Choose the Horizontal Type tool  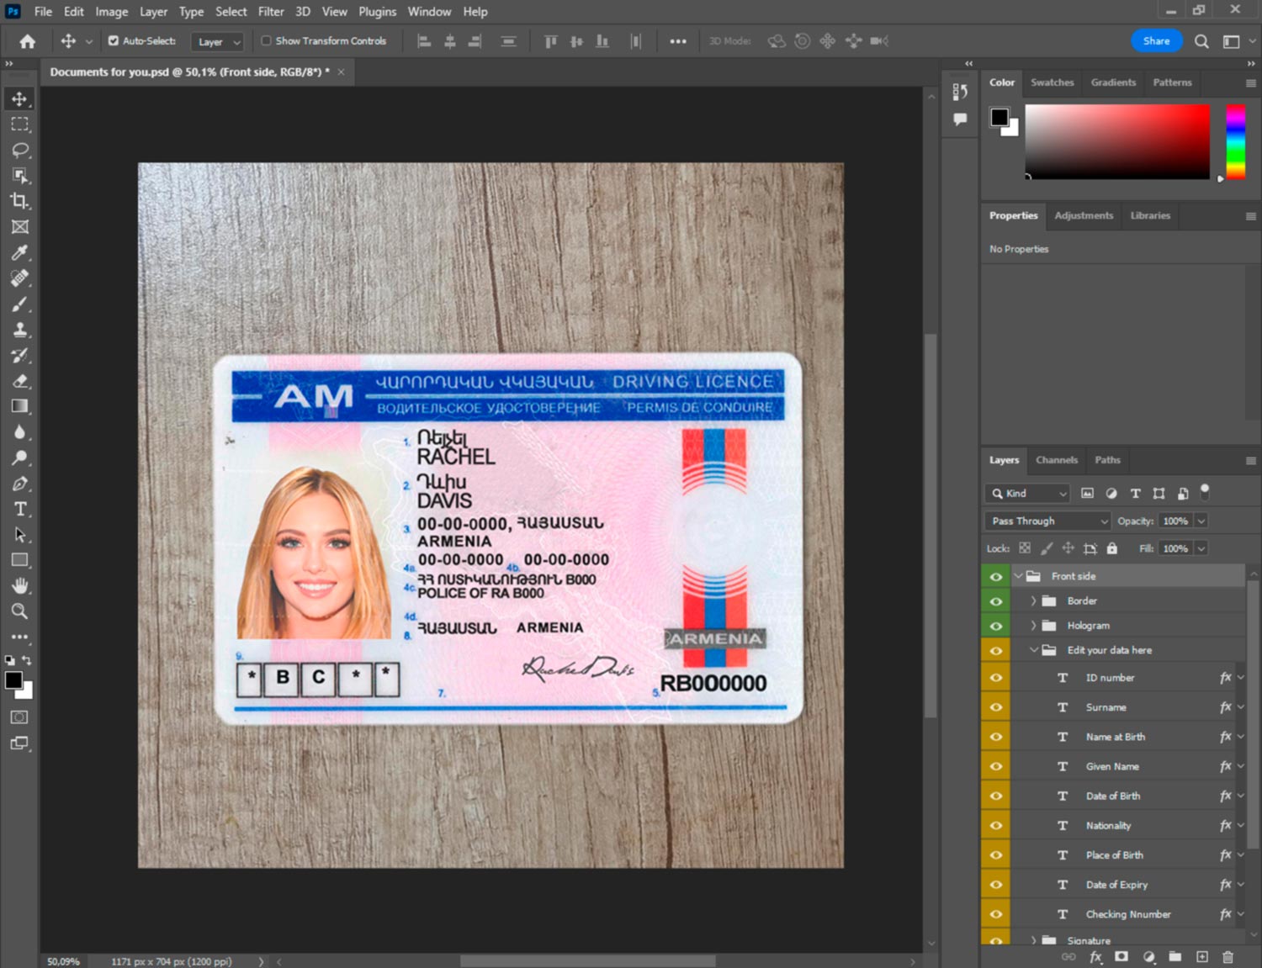click(x=20, y=509)
